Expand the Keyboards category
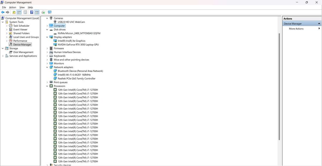 47,56
